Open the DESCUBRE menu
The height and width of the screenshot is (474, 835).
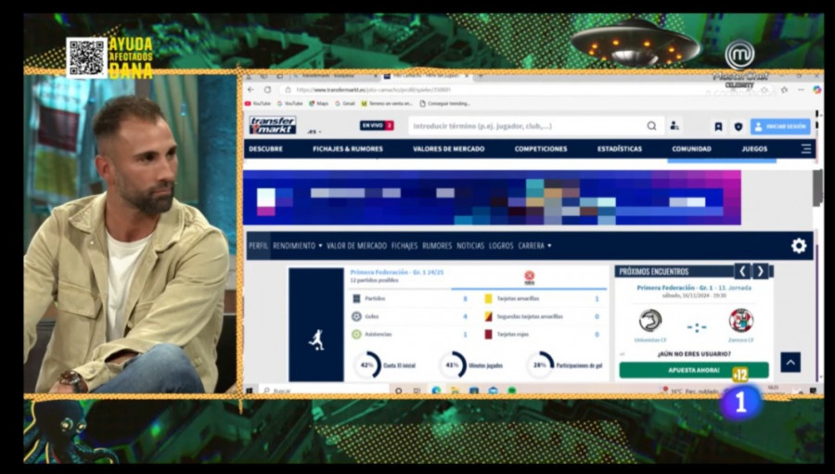click(x=265, y=149)
